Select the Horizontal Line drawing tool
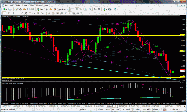Viewport: 187px width, 112px height. 18,13
